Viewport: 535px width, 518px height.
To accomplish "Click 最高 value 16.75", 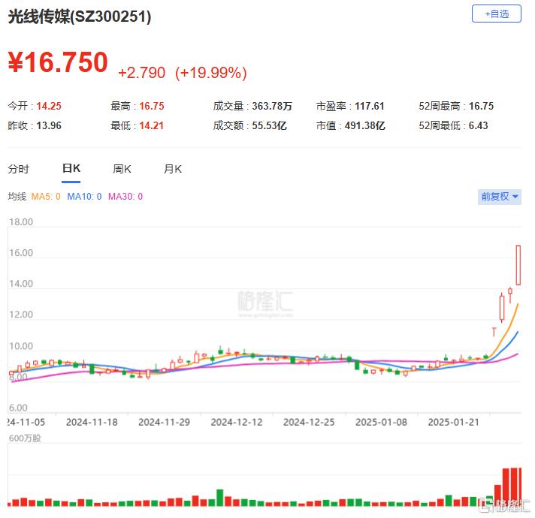I will (x=152, y=106).
